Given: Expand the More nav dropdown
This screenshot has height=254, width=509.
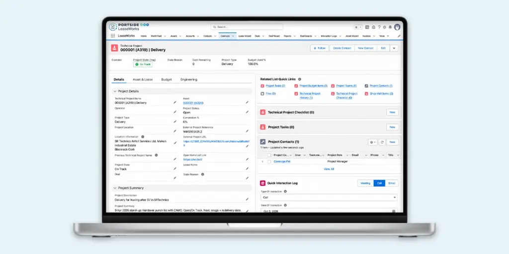Looking at the screenshot, I should (388, 36).
